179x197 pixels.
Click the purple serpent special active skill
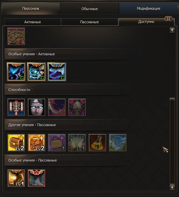57,72
